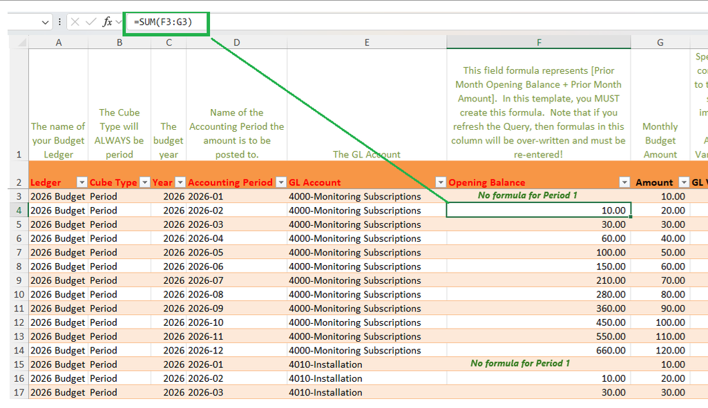708x408 pixels.
Task: Cancel the formula entry with X icon
Action: (75, 21)
